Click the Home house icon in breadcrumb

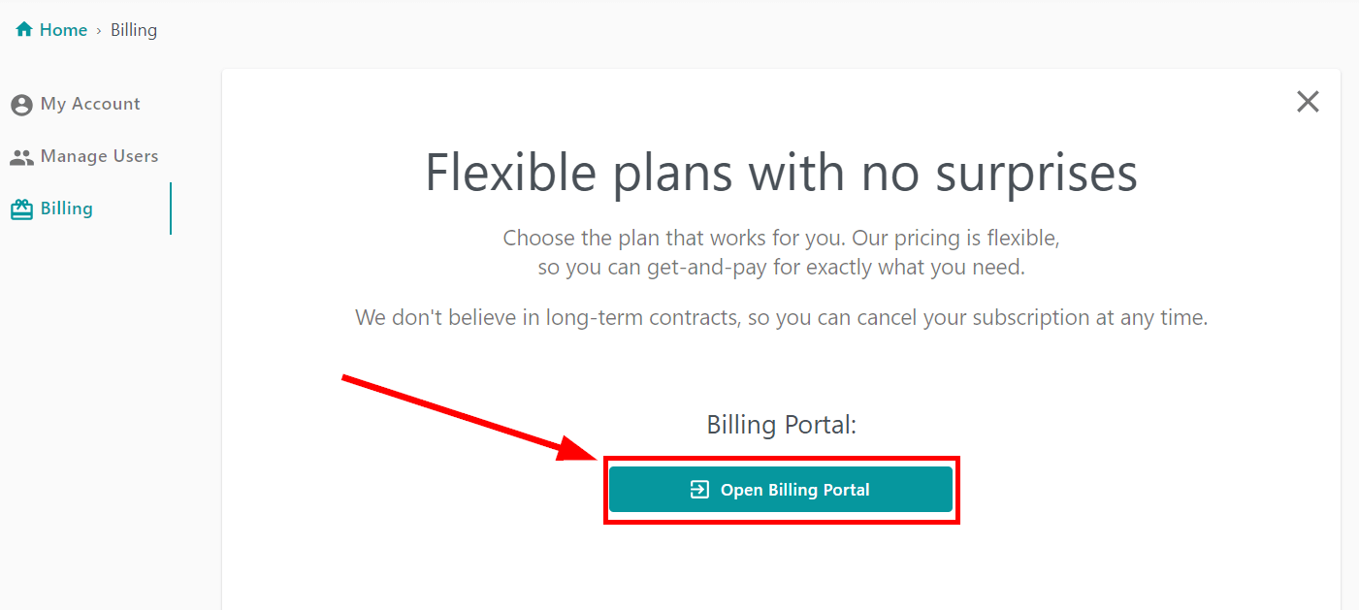point(24,30)
